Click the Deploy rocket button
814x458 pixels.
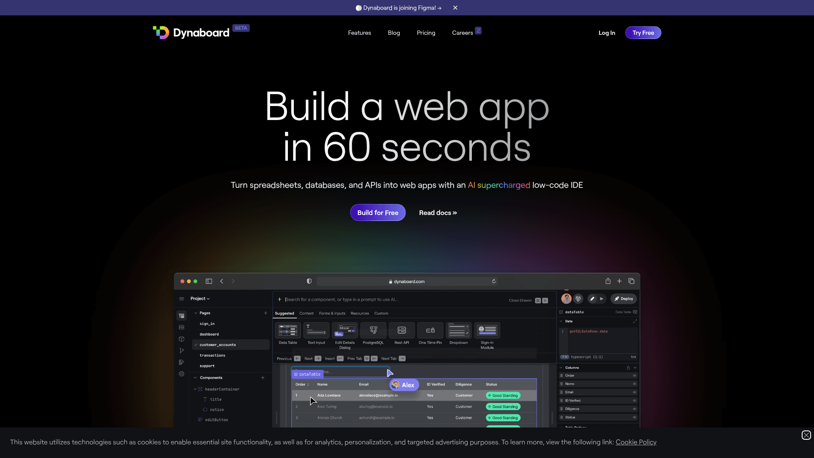624,299
